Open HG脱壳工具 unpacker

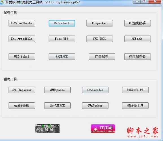tap(135, 106)
